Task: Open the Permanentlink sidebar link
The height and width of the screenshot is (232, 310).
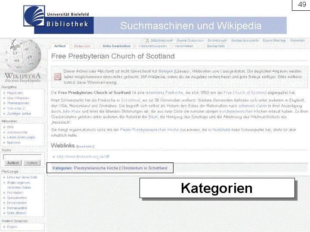Action: click(17, 208)
